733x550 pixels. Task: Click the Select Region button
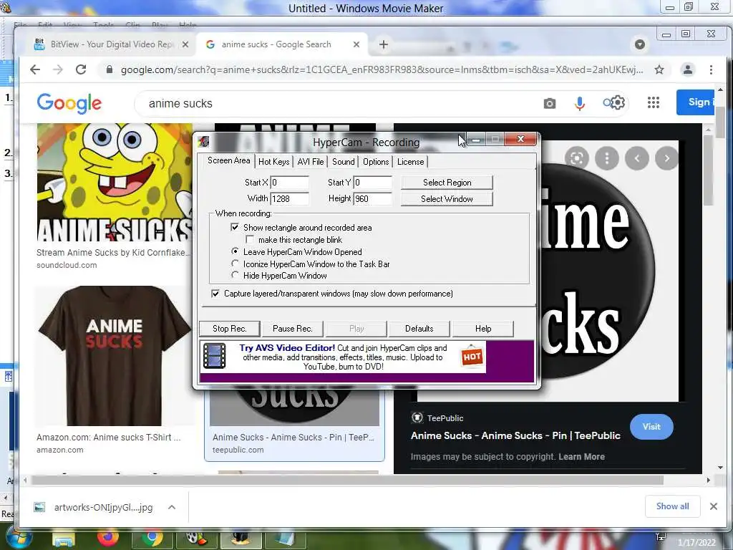coord(447,183)
